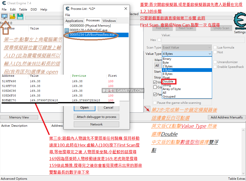246x181 pixels.
Task: Select the LdVBoxHeadless.exe process entry
Action: point(92,35)
